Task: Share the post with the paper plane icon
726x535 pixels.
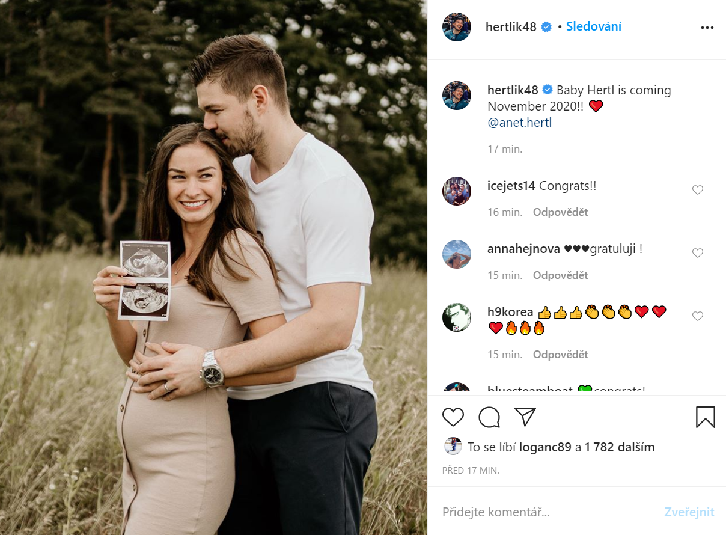Action: tap(525, 417)
